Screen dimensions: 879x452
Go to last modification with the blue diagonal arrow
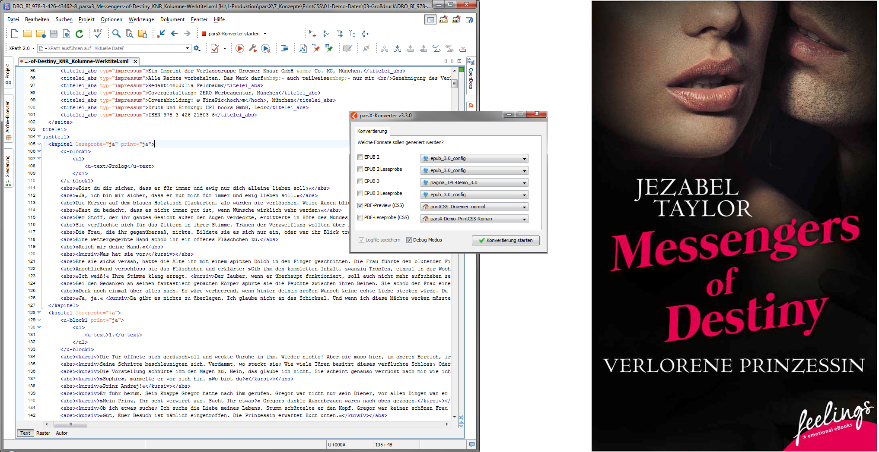162,34
